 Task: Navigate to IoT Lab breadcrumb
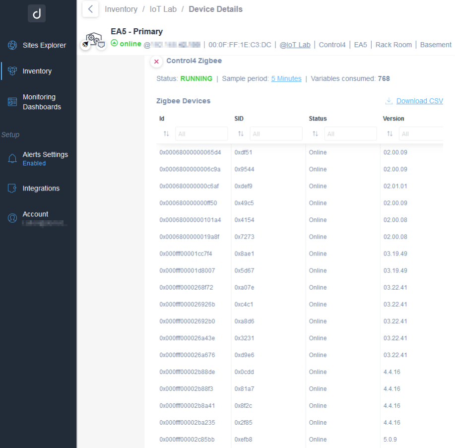pos(163,9)
